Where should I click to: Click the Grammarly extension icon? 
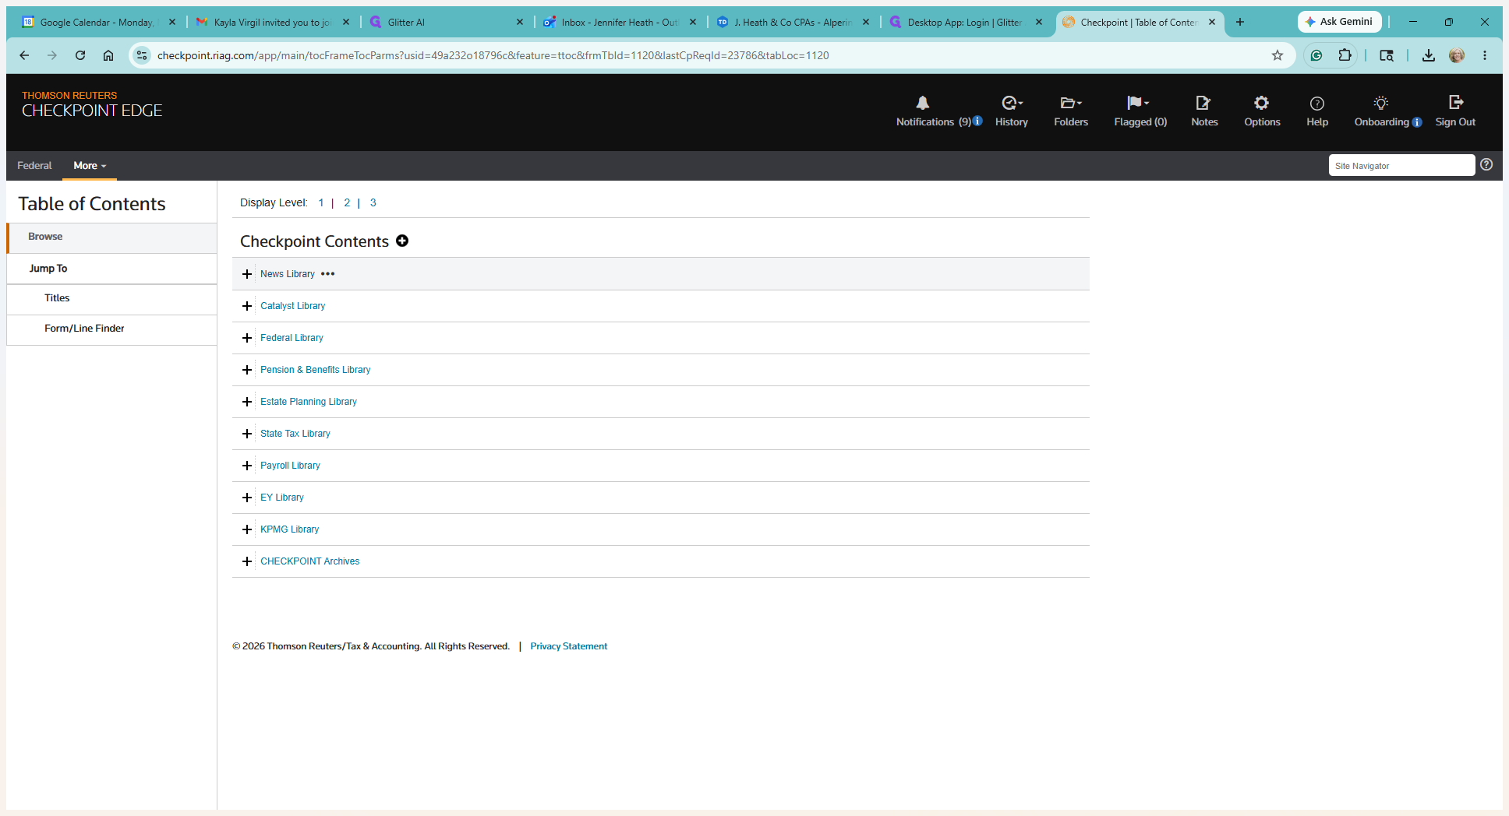click(x=1316, y=55)
